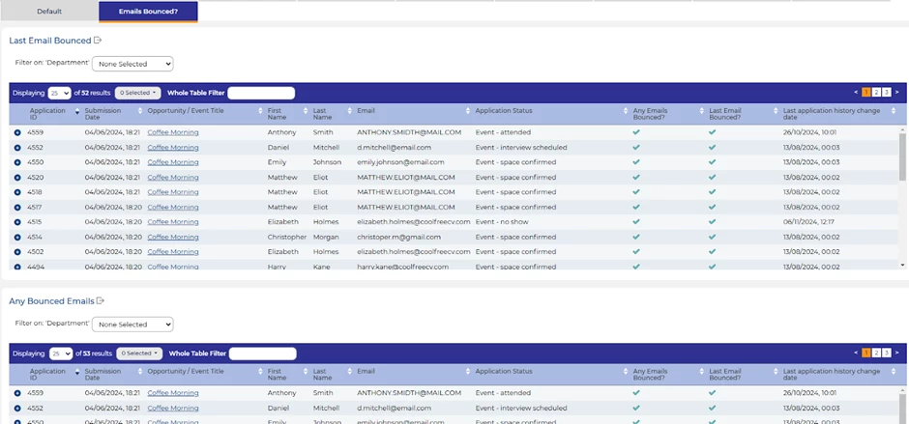Click Any Emails Bounced checkmark for row 4559 top table
The width and height of the screenshot is (909, 424).
(x=636, y=132)
